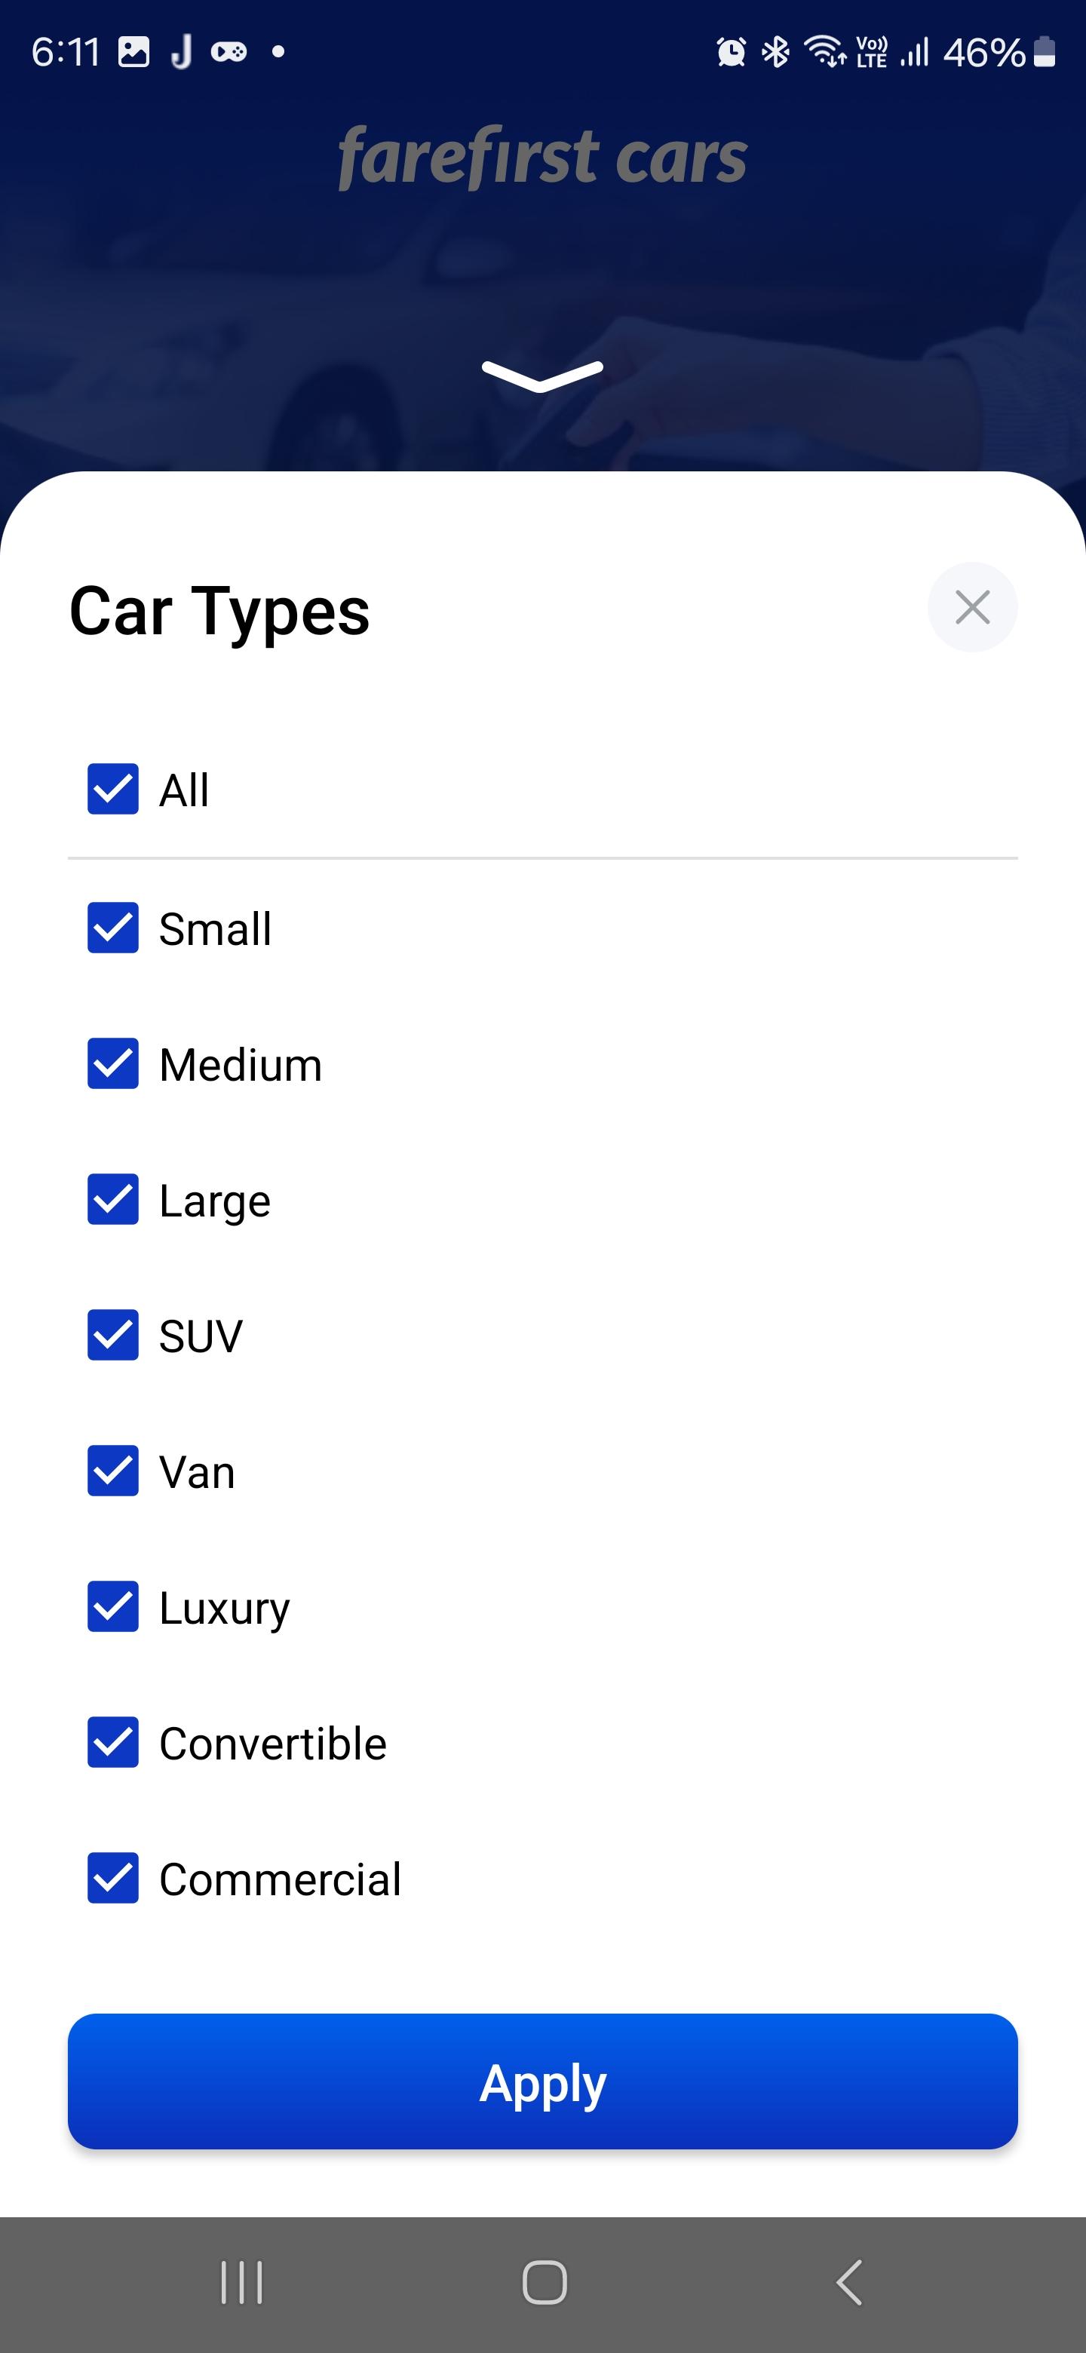Toggle the Small car type checkbox
This screenshot has height=2353, width=1086.
coord(113,928)
